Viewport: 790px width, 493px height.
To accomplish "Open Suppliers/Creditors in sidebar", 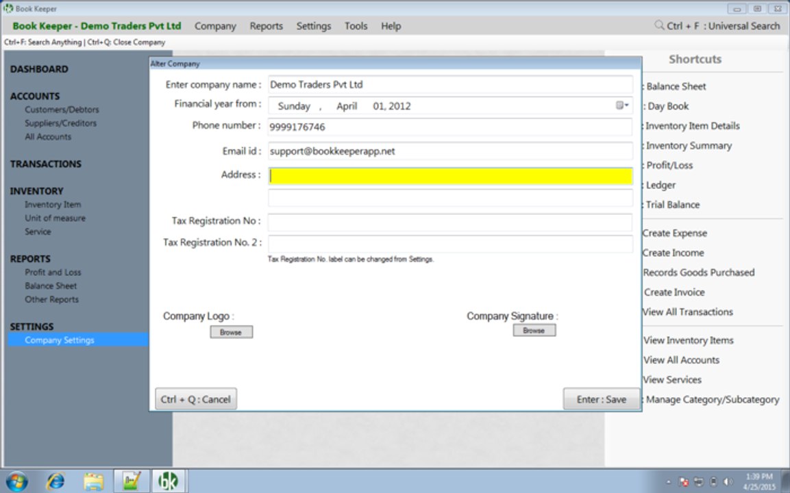I will tap(60, 123).
